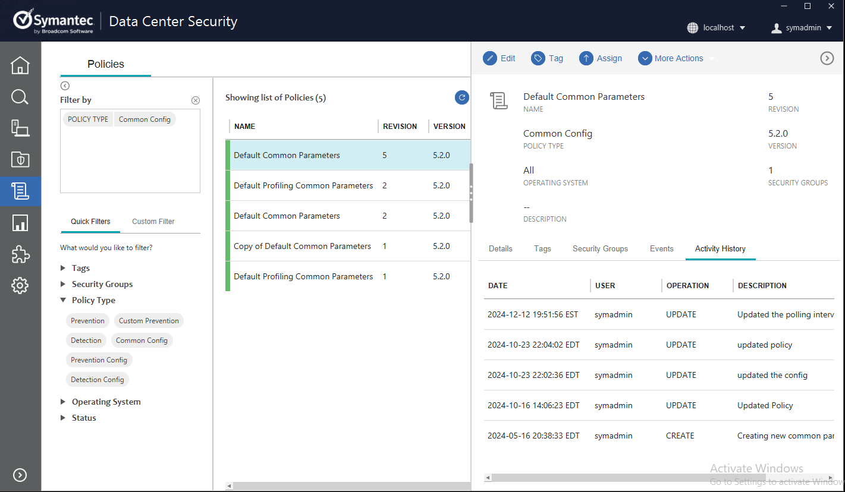Switch to the Quick Filters tab
Image resolution: width=845 pixels, height=492 pixels.
(90, 222)
